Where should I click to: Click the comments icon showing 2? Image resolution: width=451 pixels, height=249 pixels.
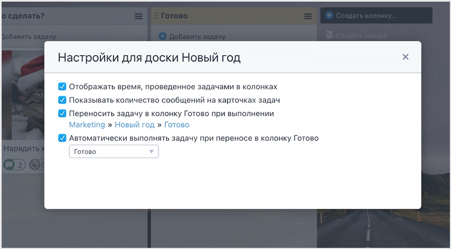[9, 165]
